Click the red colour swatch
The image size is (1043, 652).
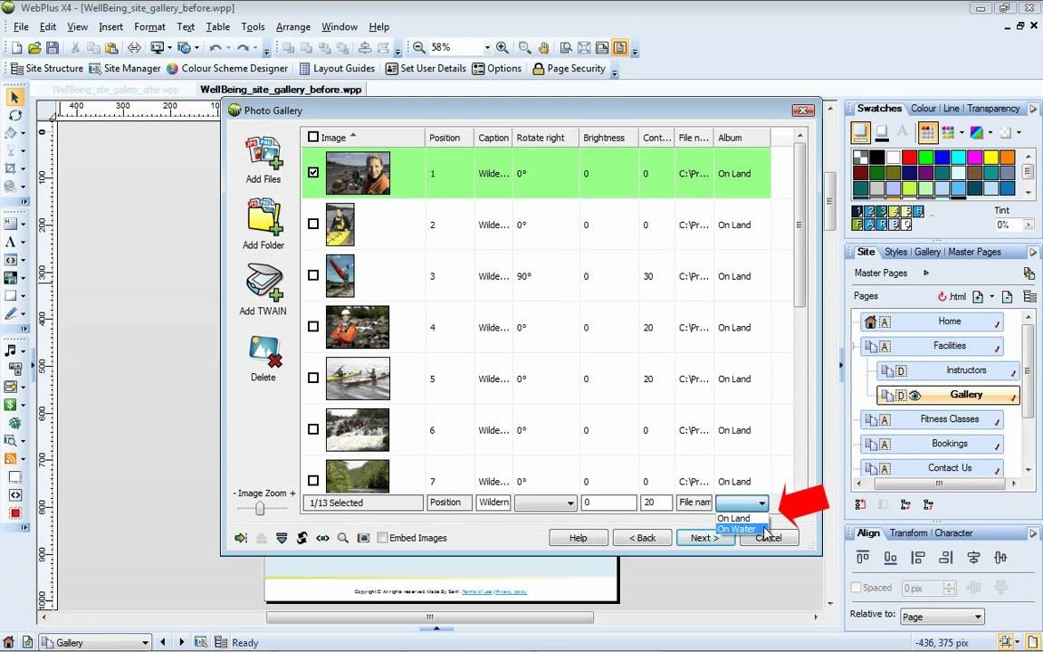point(909,158)
